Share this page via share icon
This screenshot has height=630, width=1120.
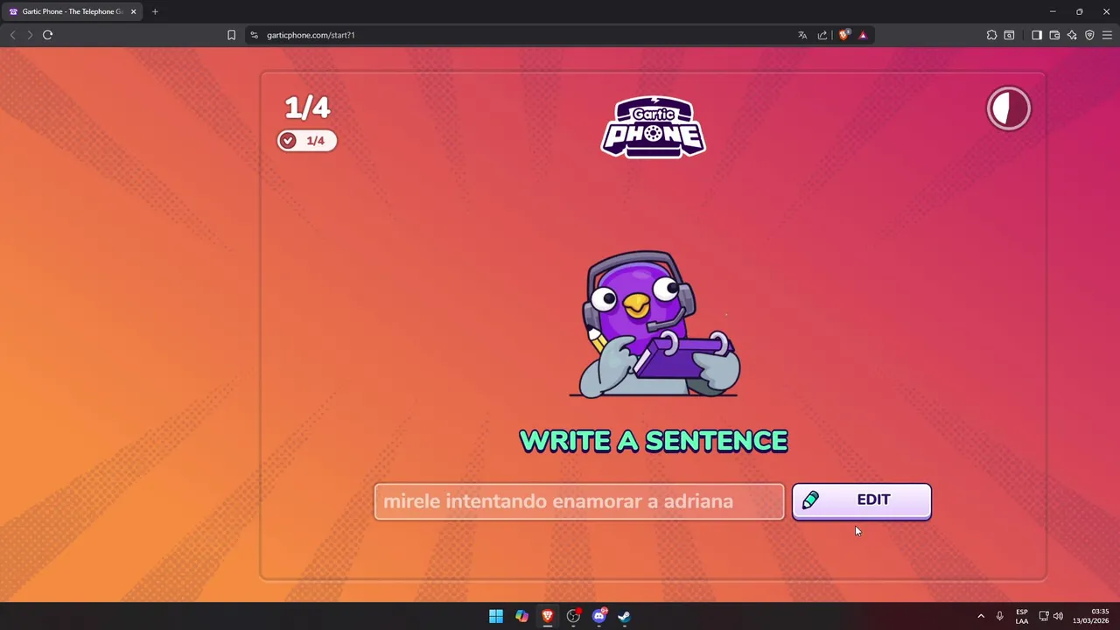pos(822,35)
